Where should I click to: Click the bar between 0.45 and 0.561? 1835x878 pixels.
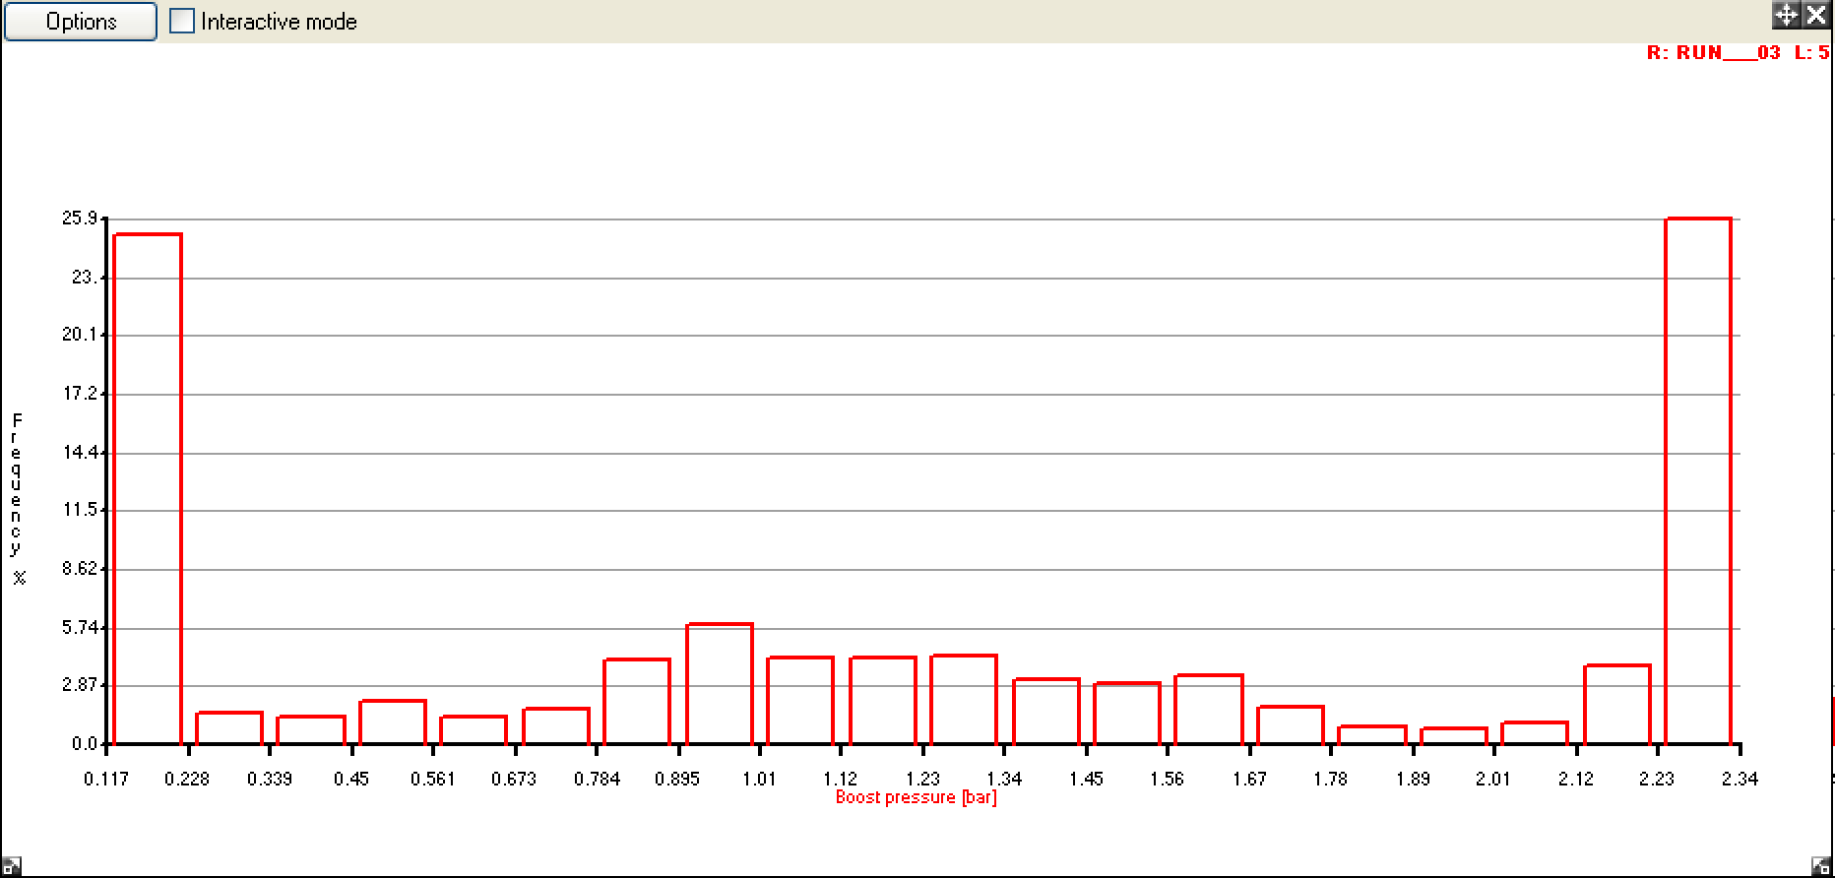click(393, 722)
